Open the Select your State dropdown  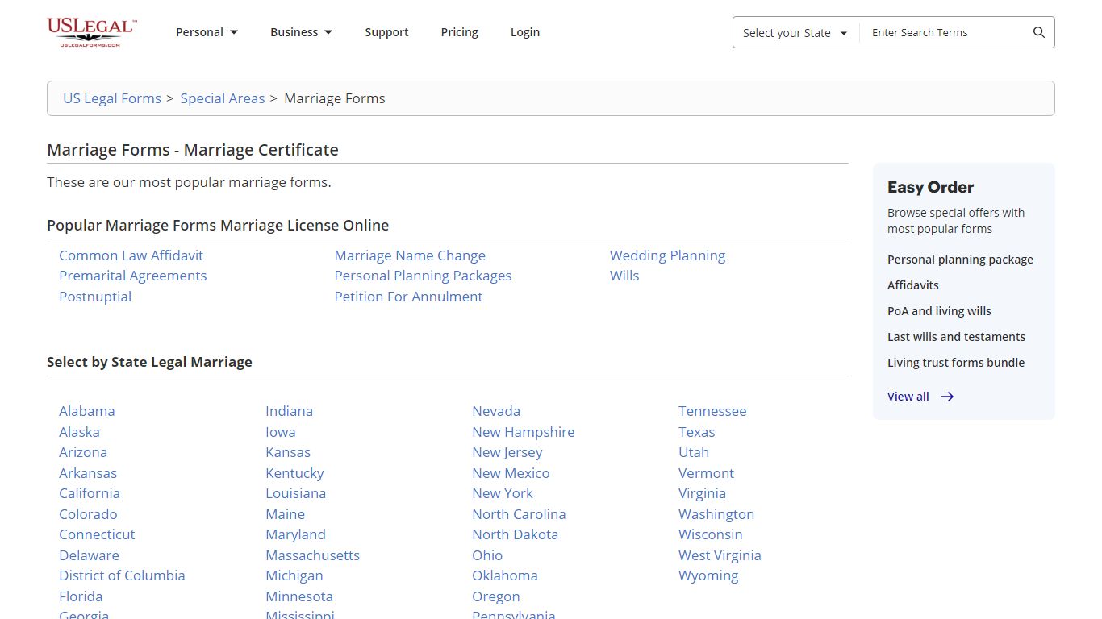(x=795, y=33)
